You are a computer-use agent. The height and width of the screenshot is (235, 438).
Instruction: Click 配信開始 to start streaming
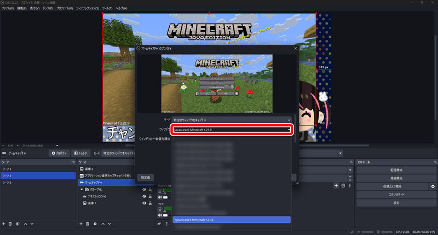pos(396,170)
